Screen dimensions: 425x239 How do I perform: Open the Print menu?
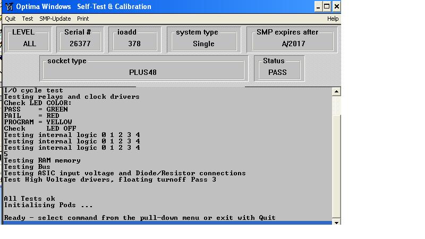tap(83, 19)
